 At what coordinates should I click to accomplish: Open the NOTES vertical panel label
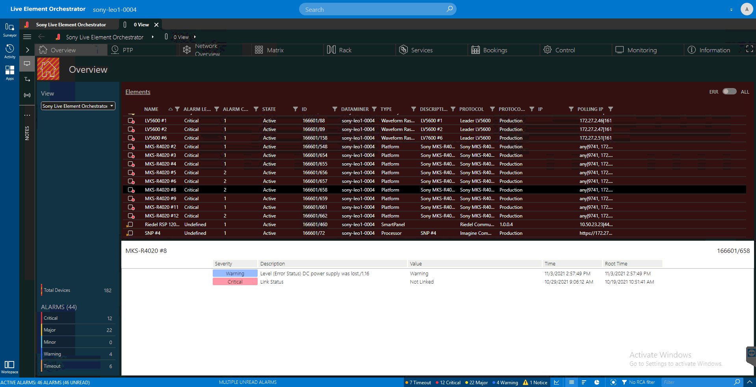tap(27, 133)
